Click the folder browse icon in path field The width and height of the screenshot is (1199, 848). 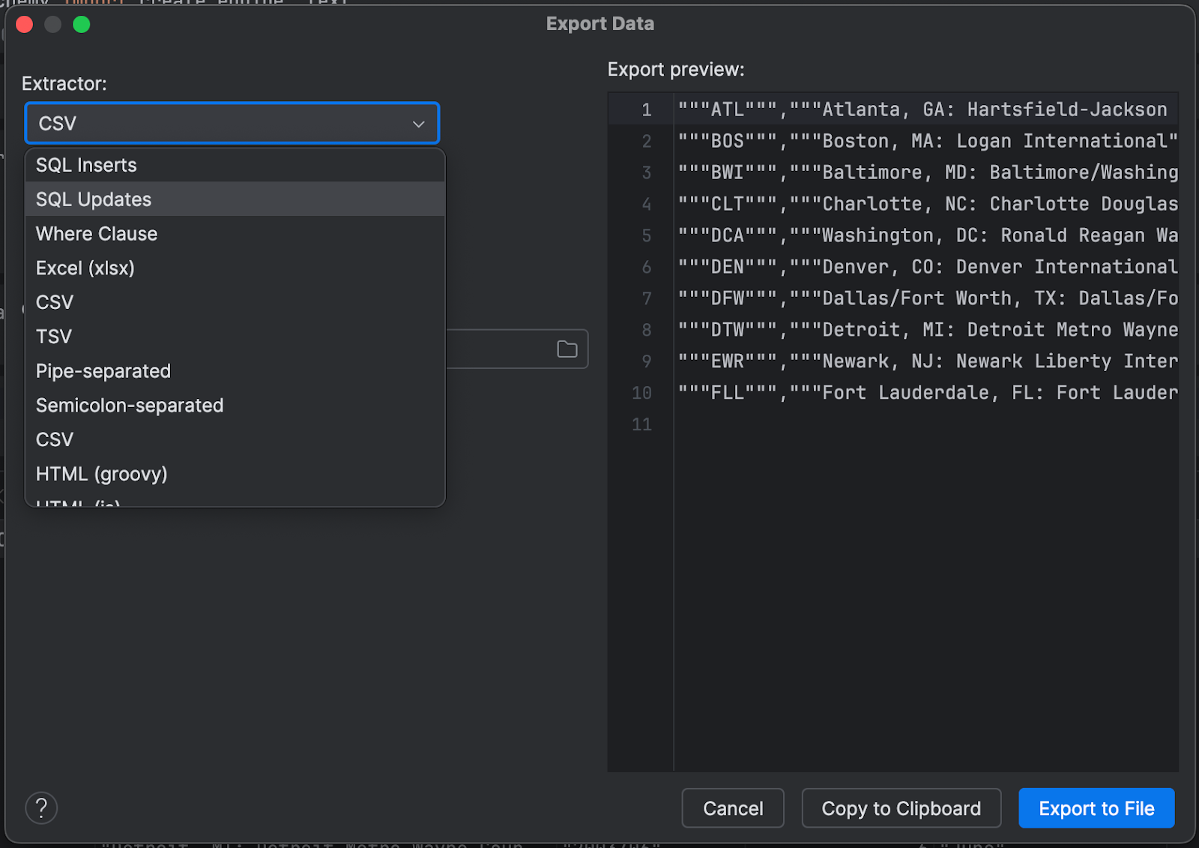click(x=567, y=349)
